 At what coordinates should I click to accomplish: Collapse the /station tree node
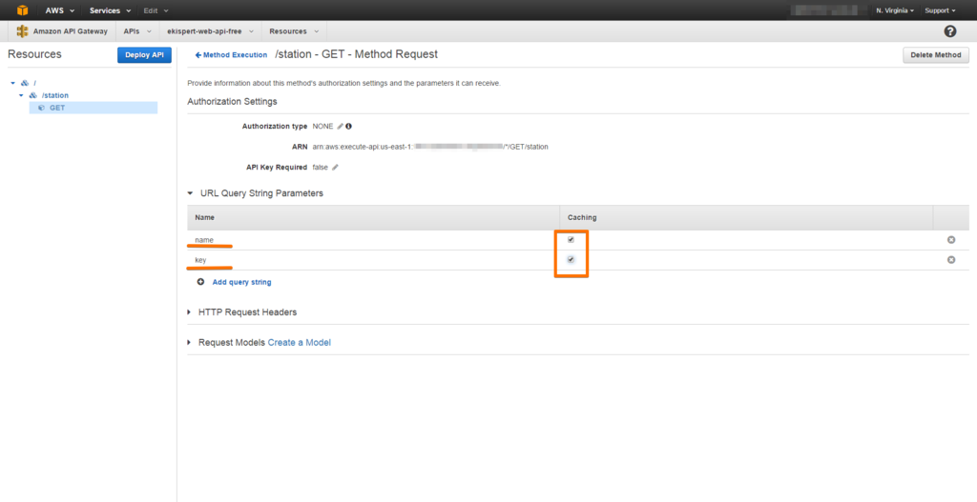[21, 95]
